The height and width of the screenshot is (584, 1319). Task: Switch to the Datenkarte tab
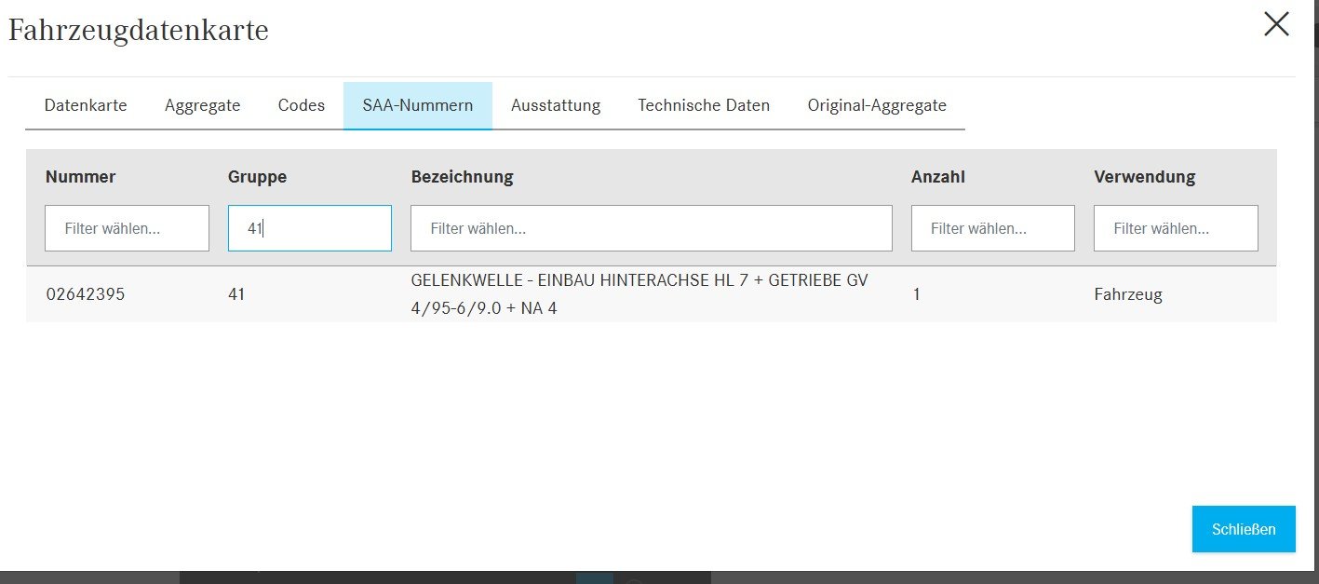pos(86,105)
